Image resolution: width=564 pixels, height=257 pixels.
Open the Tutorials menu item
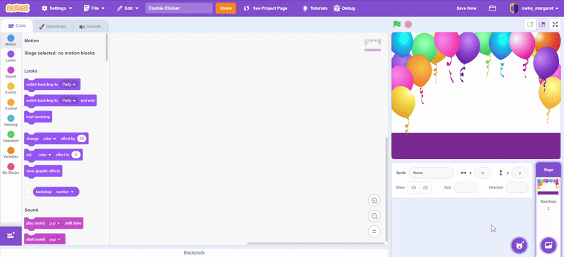click(315, 8)
